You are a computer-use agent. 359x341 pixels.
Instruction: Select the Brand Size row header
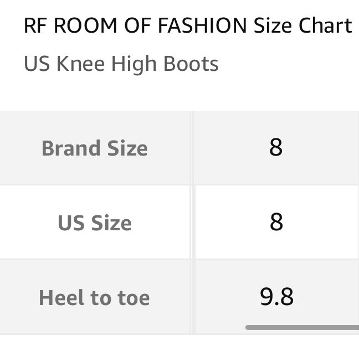click(95, 148)
